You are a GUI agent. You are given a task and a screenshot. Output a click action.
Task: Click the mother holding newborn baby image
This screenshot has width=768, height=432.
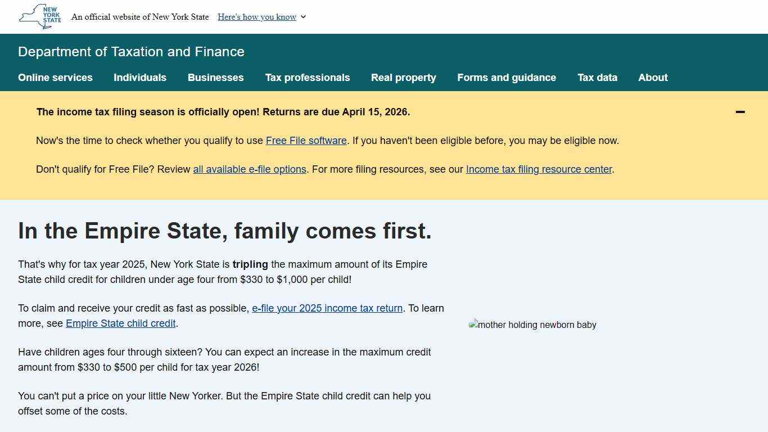tap(532, 325)
